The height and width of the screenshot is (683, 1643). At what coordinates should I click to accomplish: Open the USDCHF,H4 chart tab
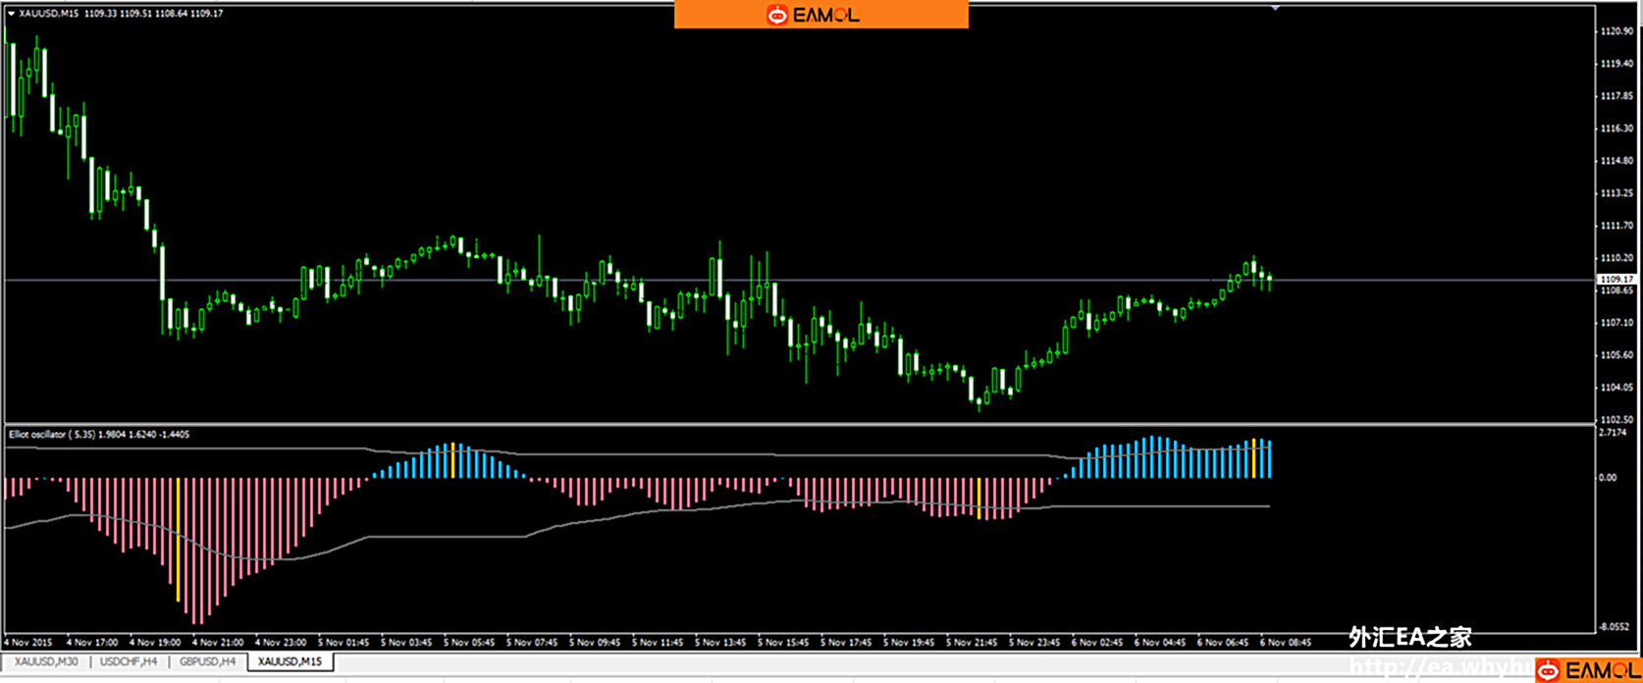[x=129, y=662]
